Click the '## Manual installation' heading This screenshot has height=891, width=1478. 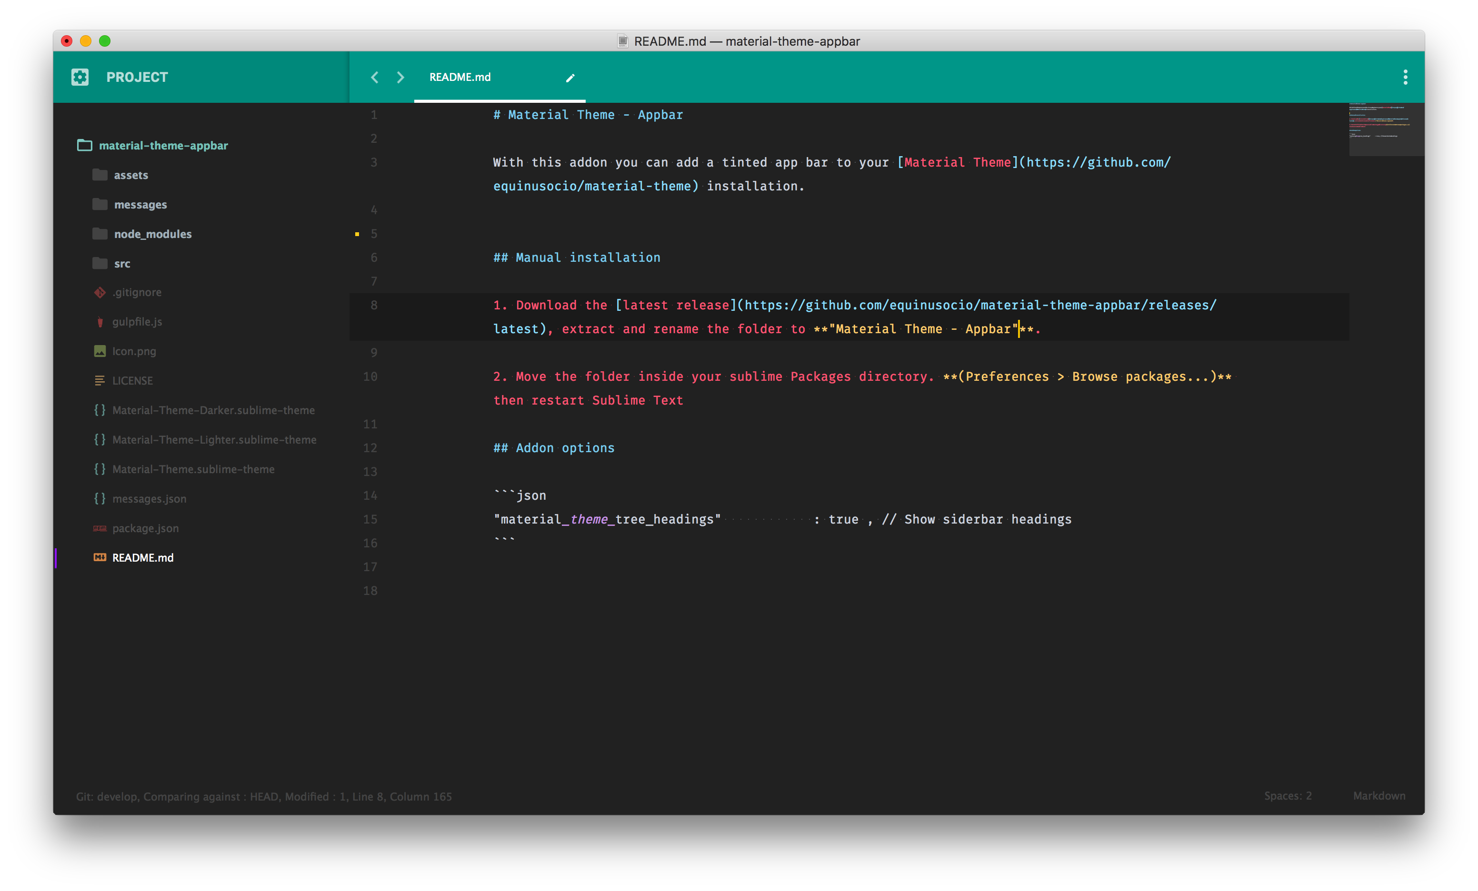[577, 257]
